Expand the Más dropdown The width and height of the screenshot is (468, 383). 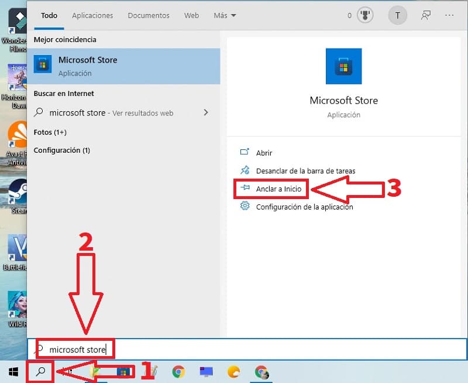tap(225, 16)
